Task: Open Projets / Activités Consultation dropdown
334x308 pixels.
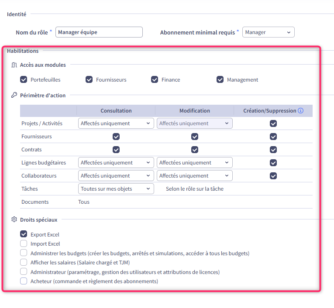Action: click(x=116, y=123)
